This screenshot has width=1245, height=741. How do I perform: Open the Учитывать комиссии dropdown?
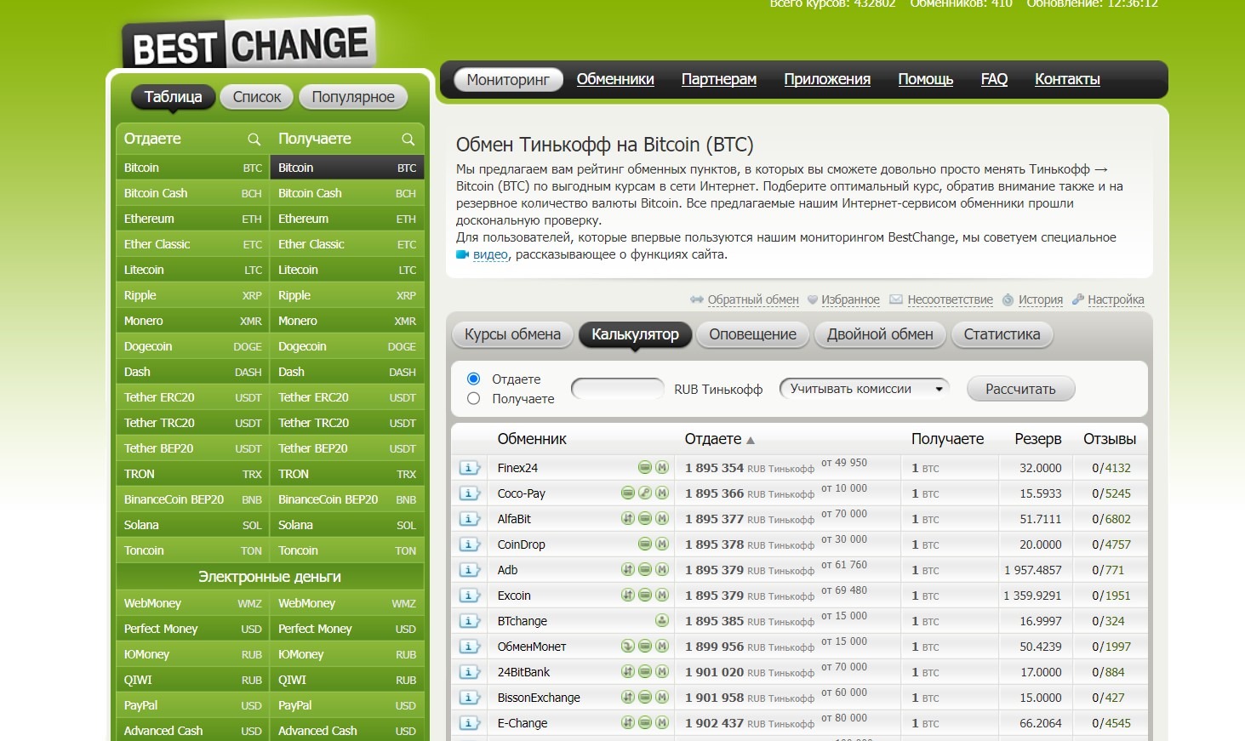pyautogui.click(x=864, y=389)
